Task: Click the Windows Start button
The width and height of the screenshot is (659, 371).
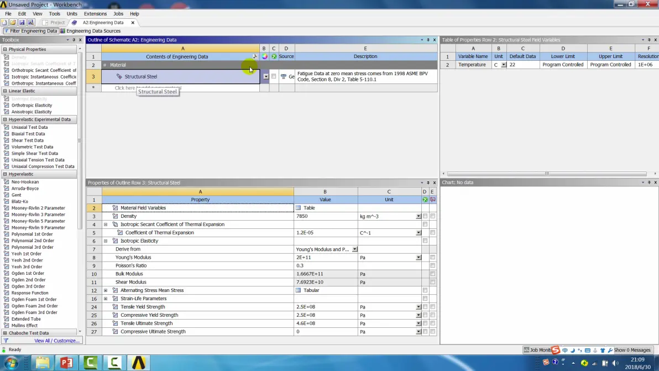Action: [11, 363]
